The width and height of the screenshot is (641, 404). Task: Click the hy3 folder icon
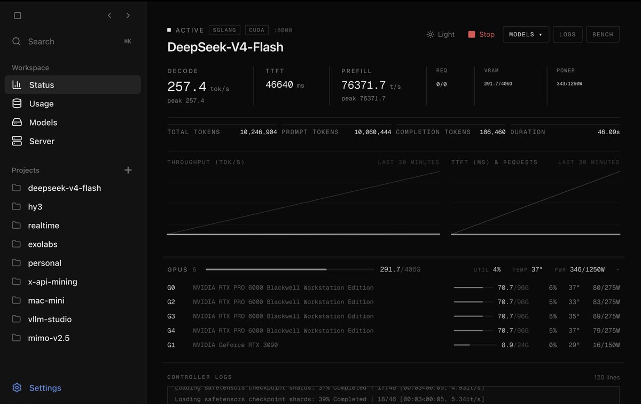pyautogui.click(x=17, y=206)
